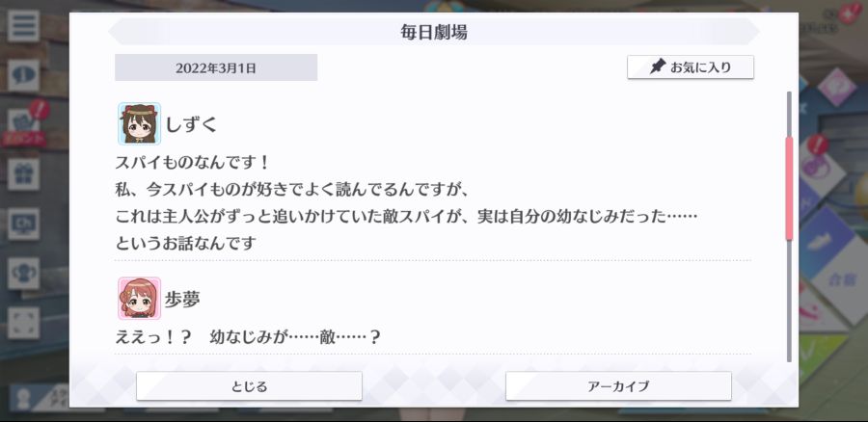Pin this story with お気に入り button
The height and width of the screenshot is (422, 868).
pos(691,67)
